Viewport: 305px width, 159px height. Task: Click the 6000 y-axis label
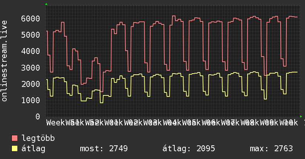(31, 18)
